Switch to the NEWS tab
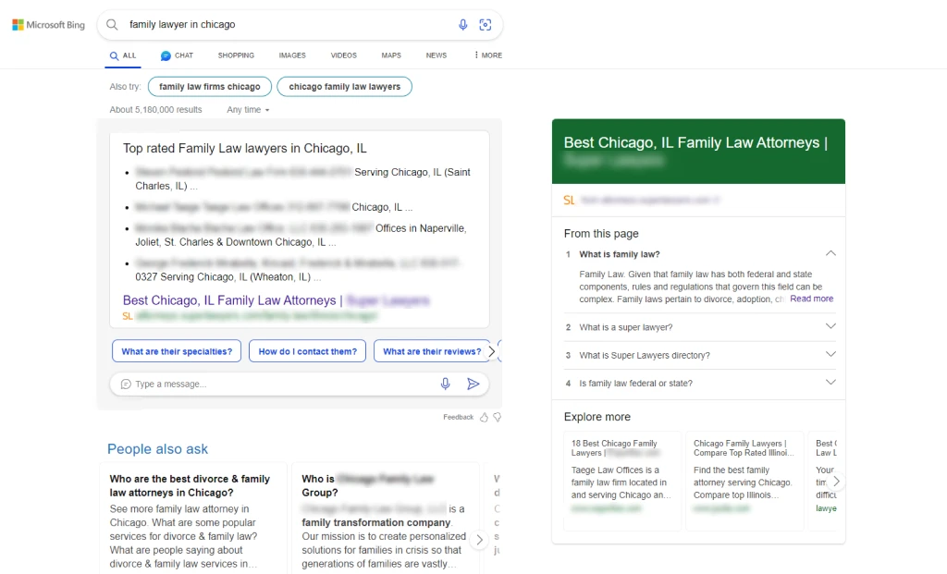947x574 pixels. pyautogui.click(x=437, y=55)
